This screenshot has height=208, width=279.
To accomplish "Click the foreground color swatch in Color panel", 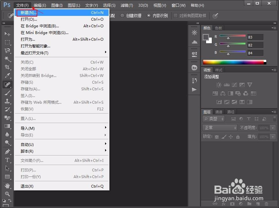I will [206, 37].
